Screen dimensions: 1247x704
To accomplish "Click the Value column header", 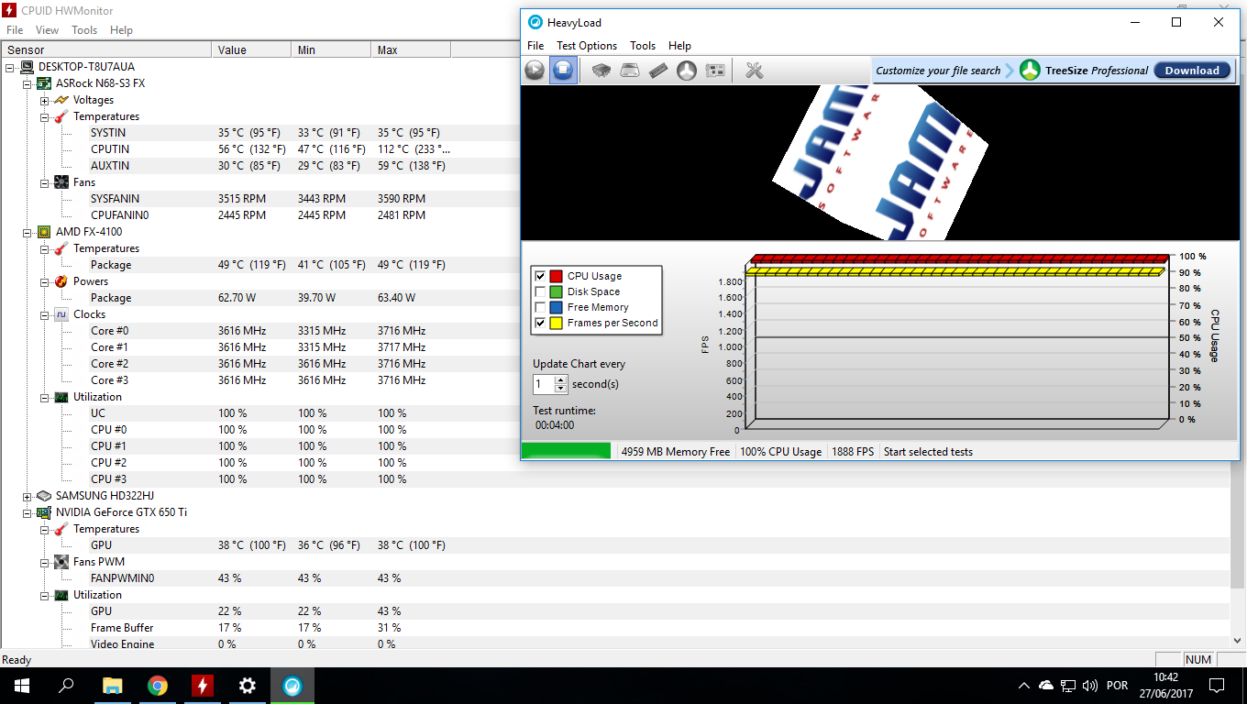I will click(x=251, y=50).
